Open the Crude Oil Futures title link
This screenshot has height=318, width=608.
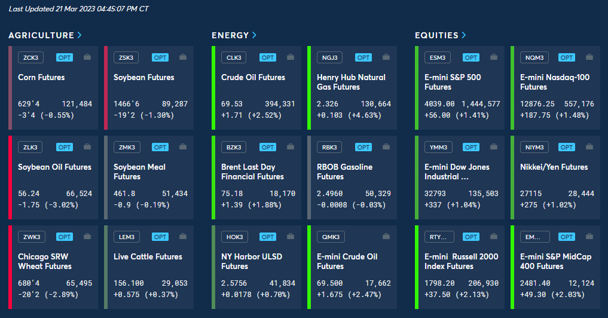pyautogui.click(x=253, y=77)
